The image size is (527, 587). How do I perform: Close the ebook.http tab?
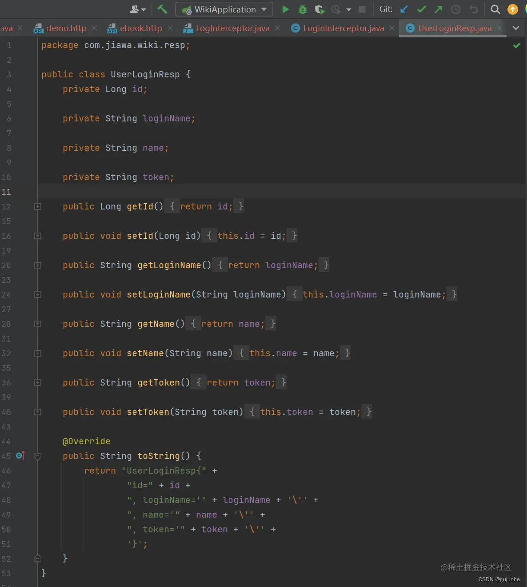point(170,28)
